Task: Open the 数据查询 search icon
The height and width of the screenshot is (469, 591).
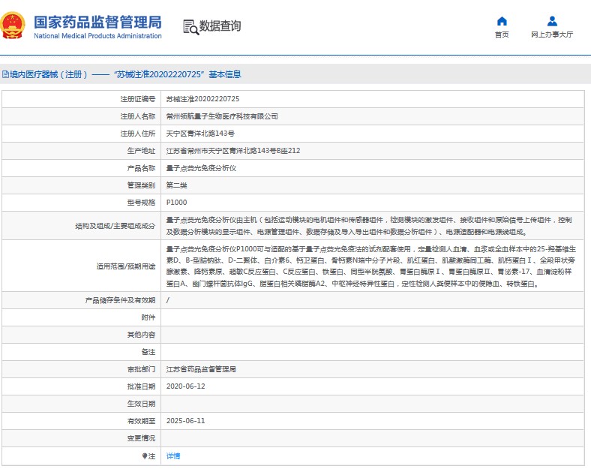Action: coord(190,27)
